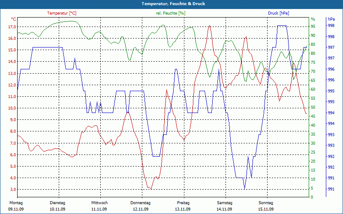Click temperature axis value "14,0"
Image resolution: width=343 pixels, height=214 pixels.
click(12, 62)
